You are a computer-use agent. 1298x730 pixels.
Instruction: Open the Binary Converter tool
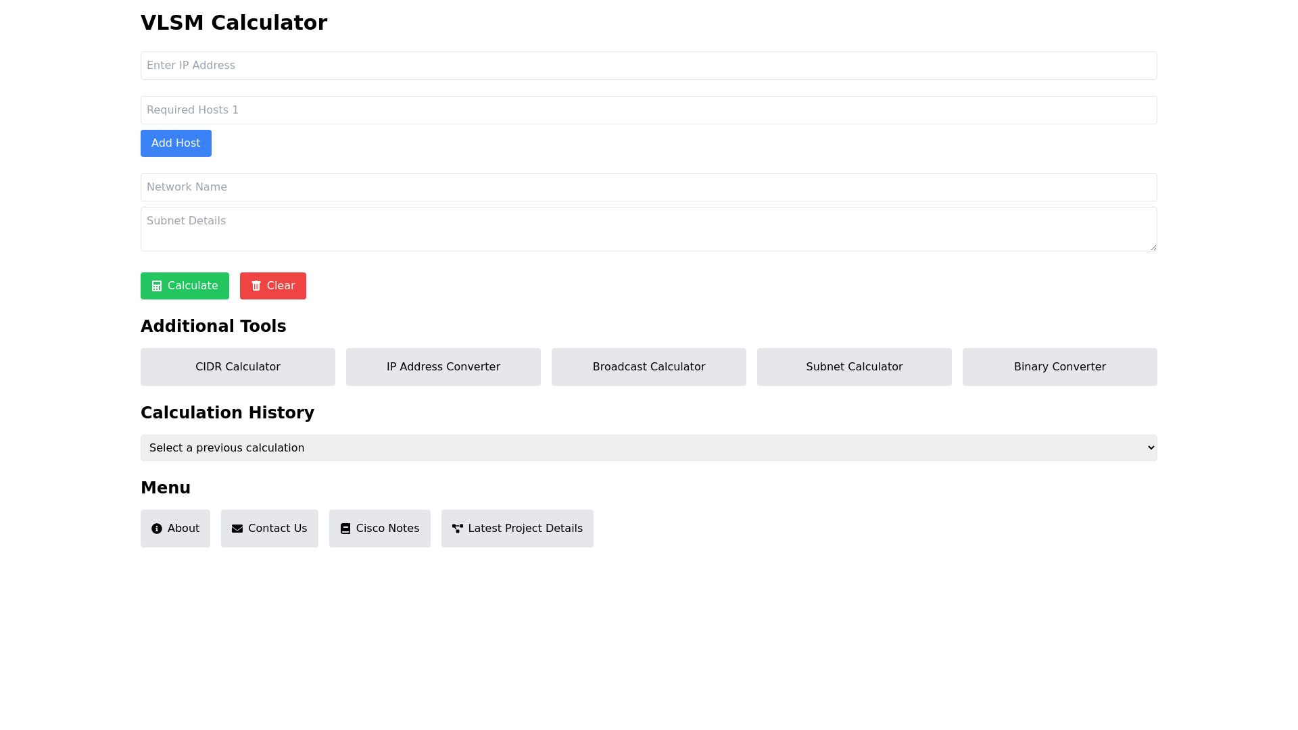pyautogui.click(x=1059, y=366)
